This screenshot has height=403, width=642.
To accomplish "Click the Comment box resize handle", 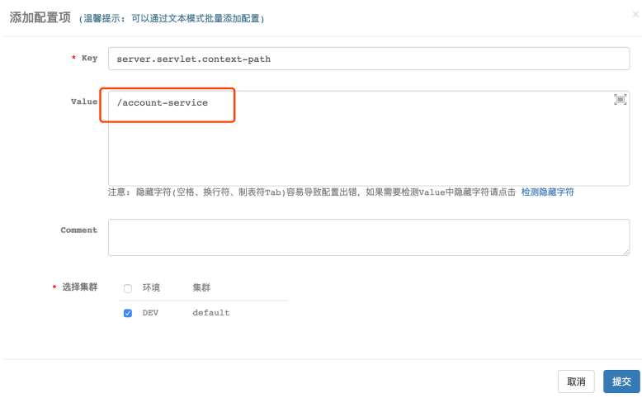I will [626, 252].
